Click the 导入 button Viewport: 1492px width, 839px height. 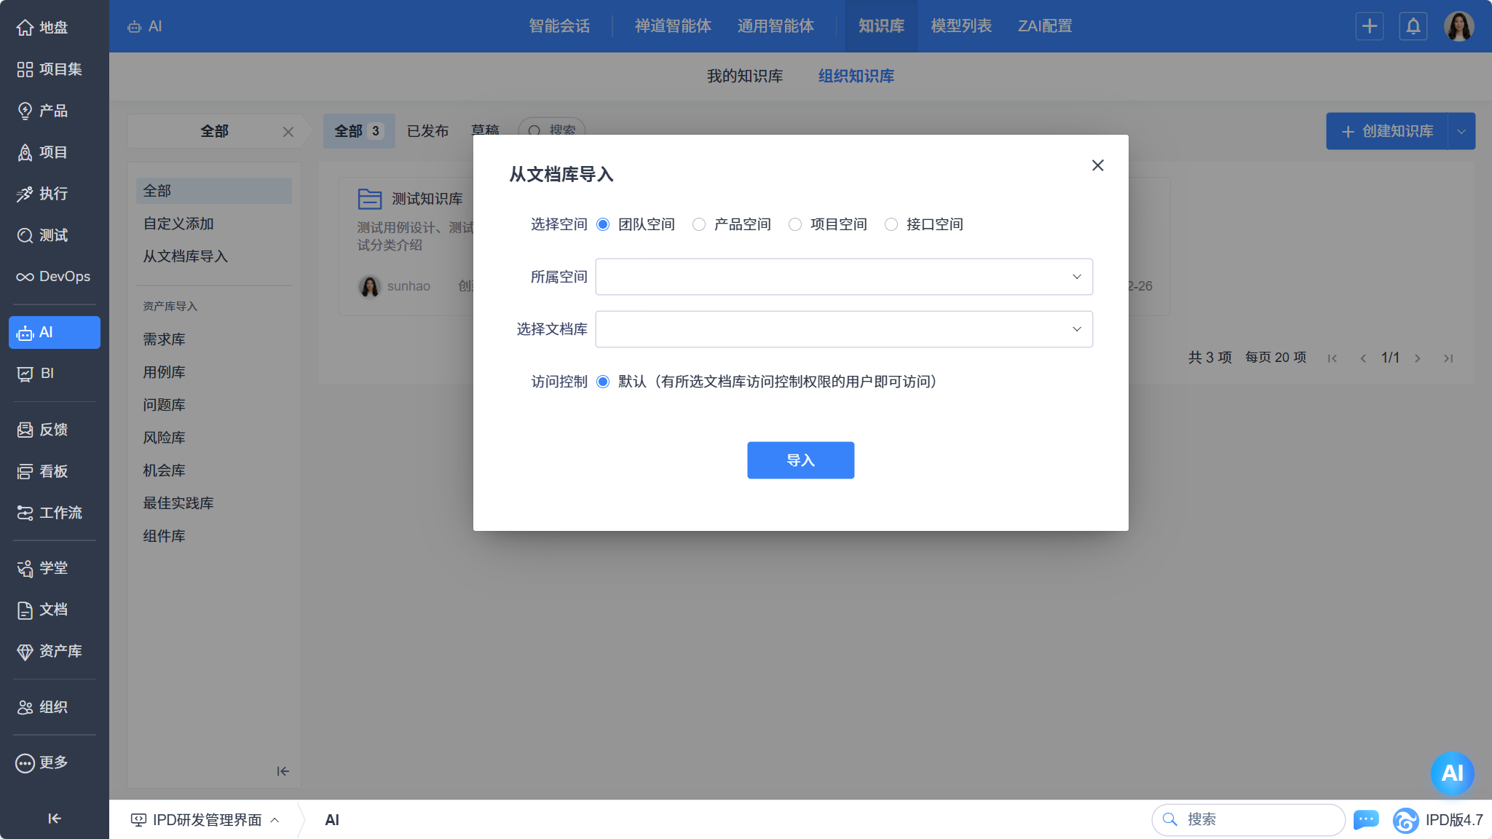800,460
